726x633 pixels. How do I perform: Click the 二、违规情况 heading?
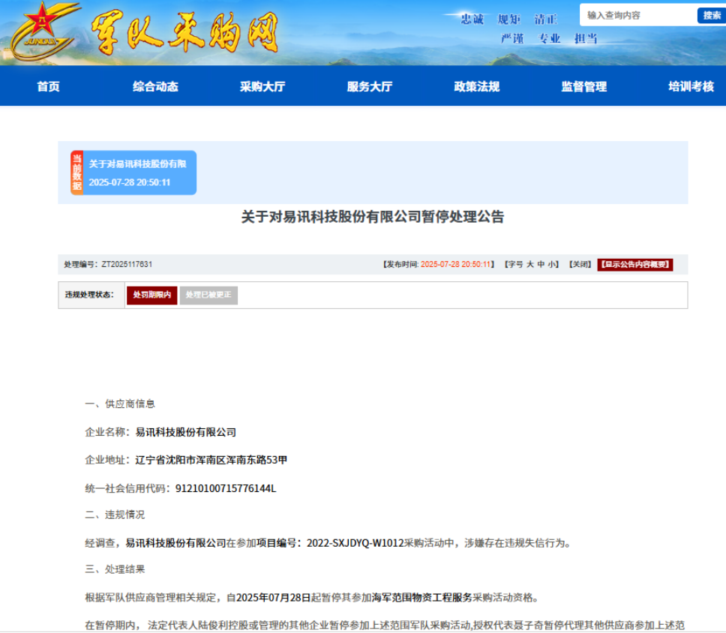[115, 515]
